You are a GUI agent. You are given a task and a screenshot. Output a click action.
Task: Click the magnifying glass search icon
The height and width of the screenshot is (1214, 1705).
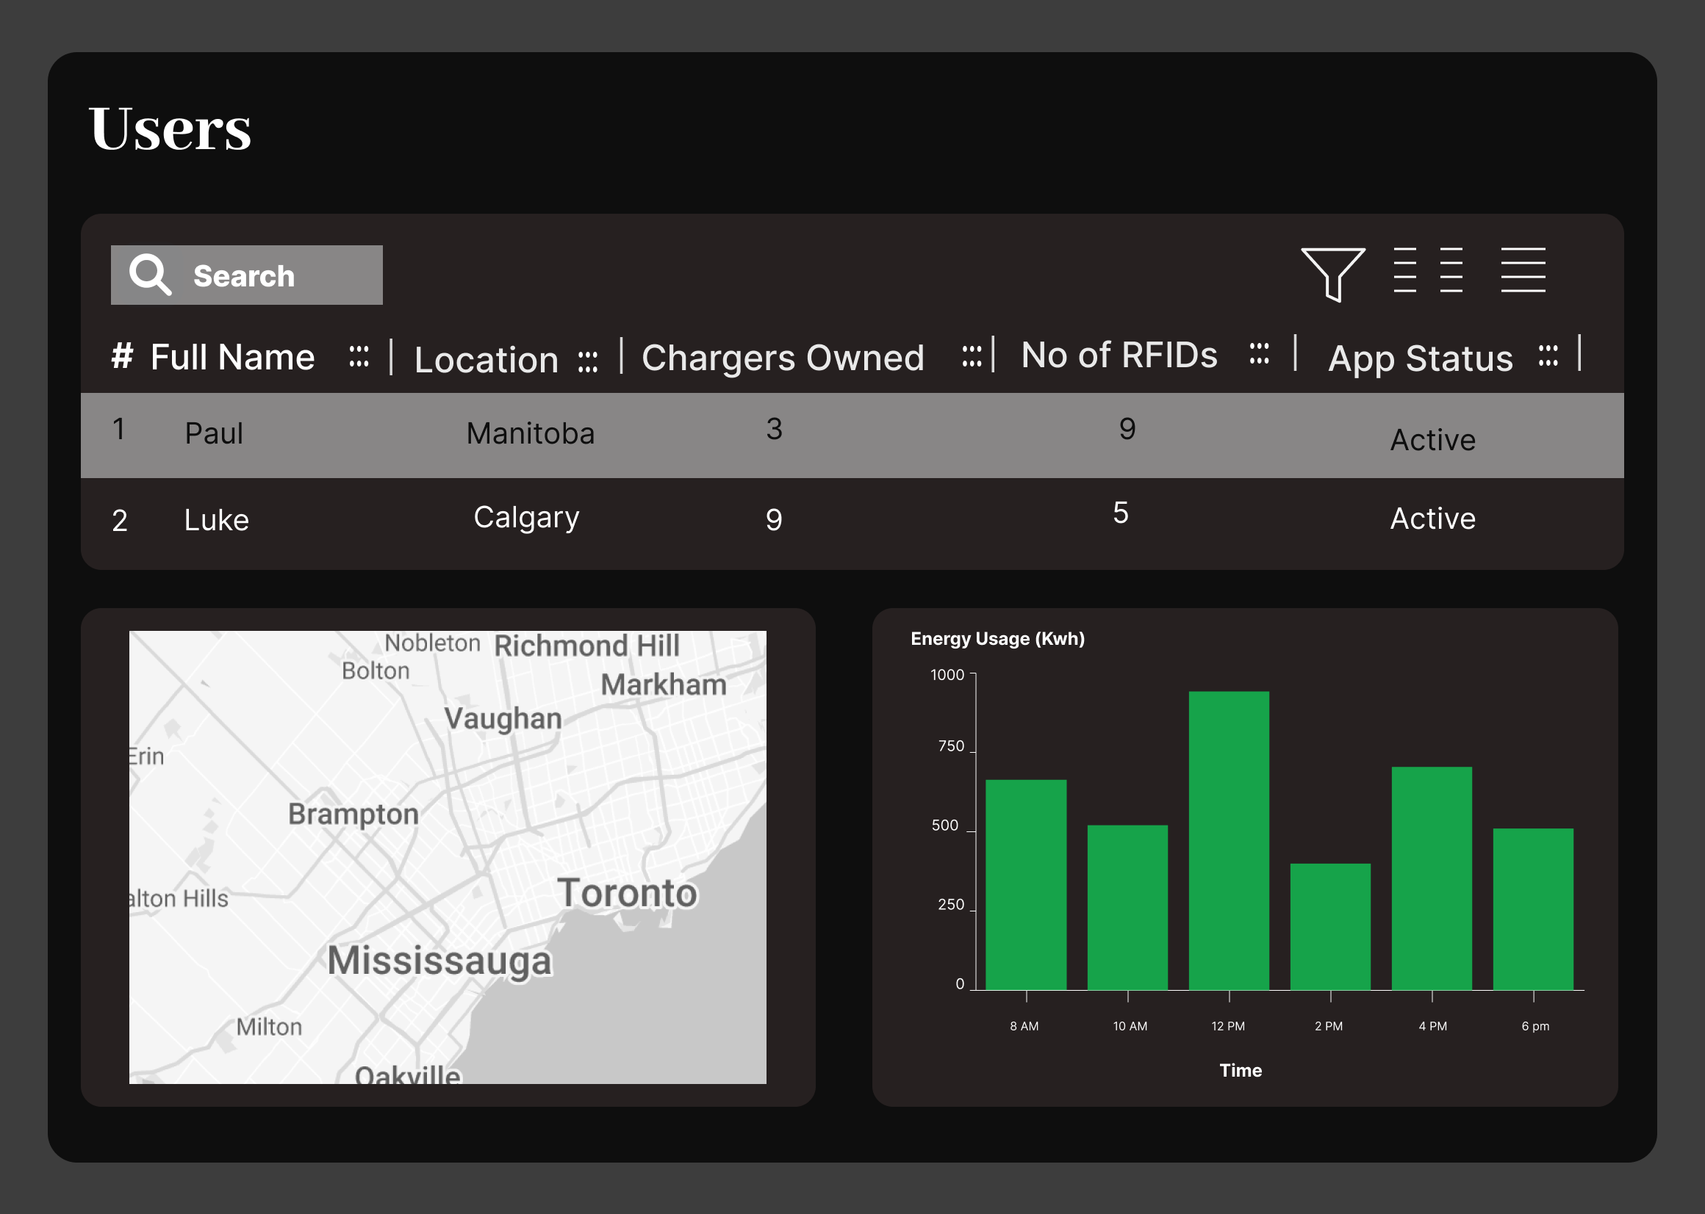[150, 275]
